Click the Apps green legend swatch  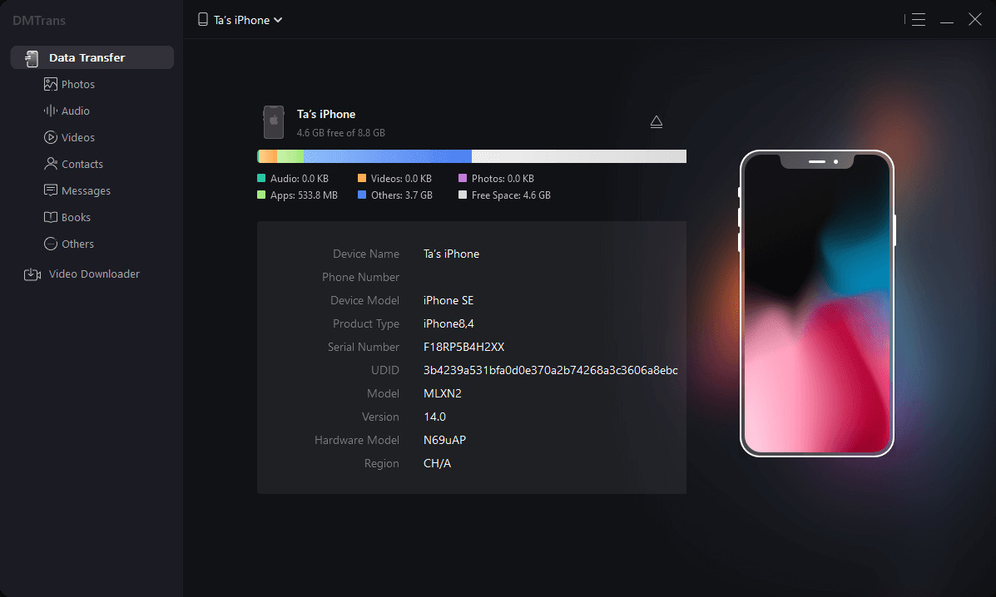[261, 195]
